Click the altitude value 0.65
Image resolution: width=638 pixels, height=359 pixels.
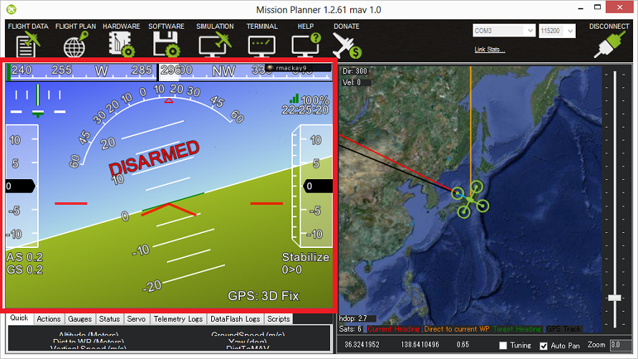[x=463, y=345]
